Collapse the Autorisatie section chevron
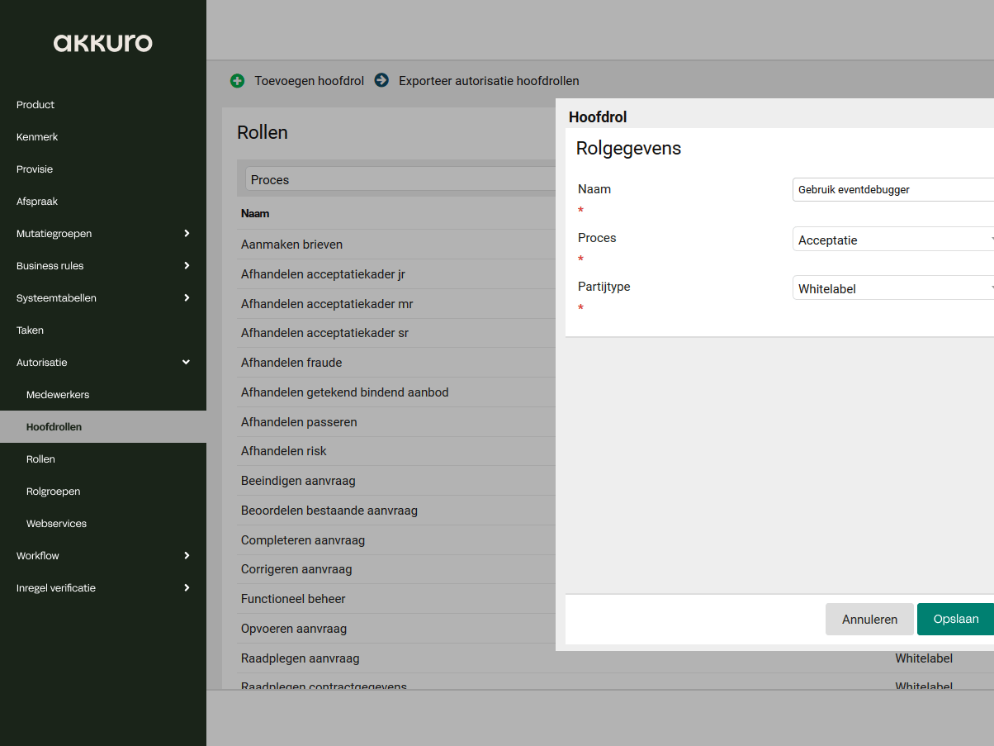 pos(187,363)
